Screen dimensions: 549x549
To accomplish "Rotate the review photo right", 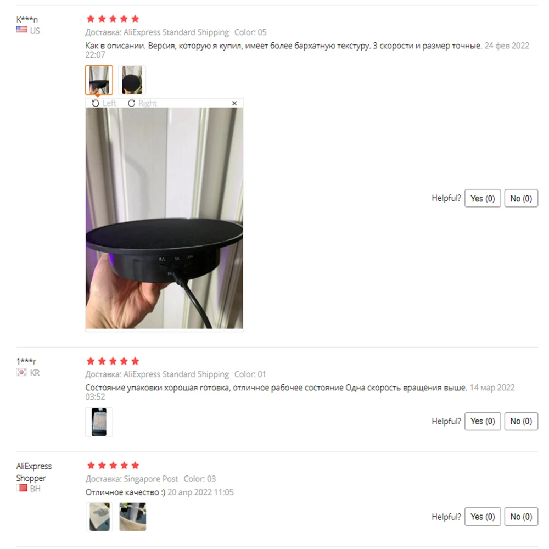I will tap(142, 103).
